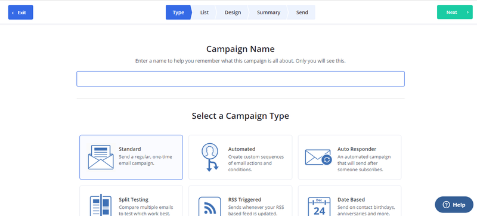This screenshot has height=216, width=477.
Task: Click 'Compare multiple emails' description text
Action: [x=145, y=211]
